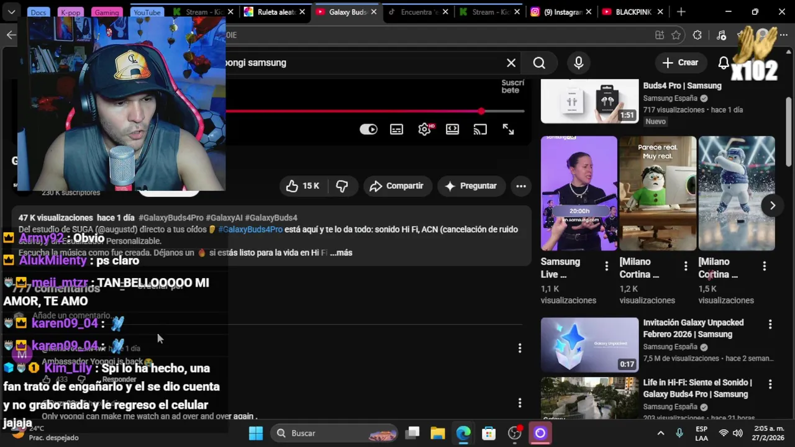Open the 'Parece real. Muy real.' short
The width and height of the screenshot is (795, 447).
[x=658, y=193]
